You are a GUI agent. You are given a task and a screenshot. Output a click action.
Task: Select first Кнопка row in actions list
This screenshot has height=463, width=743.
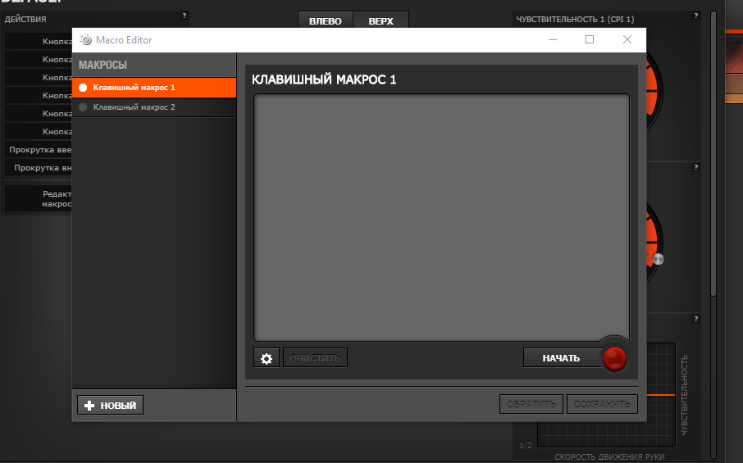coord(39,41)
